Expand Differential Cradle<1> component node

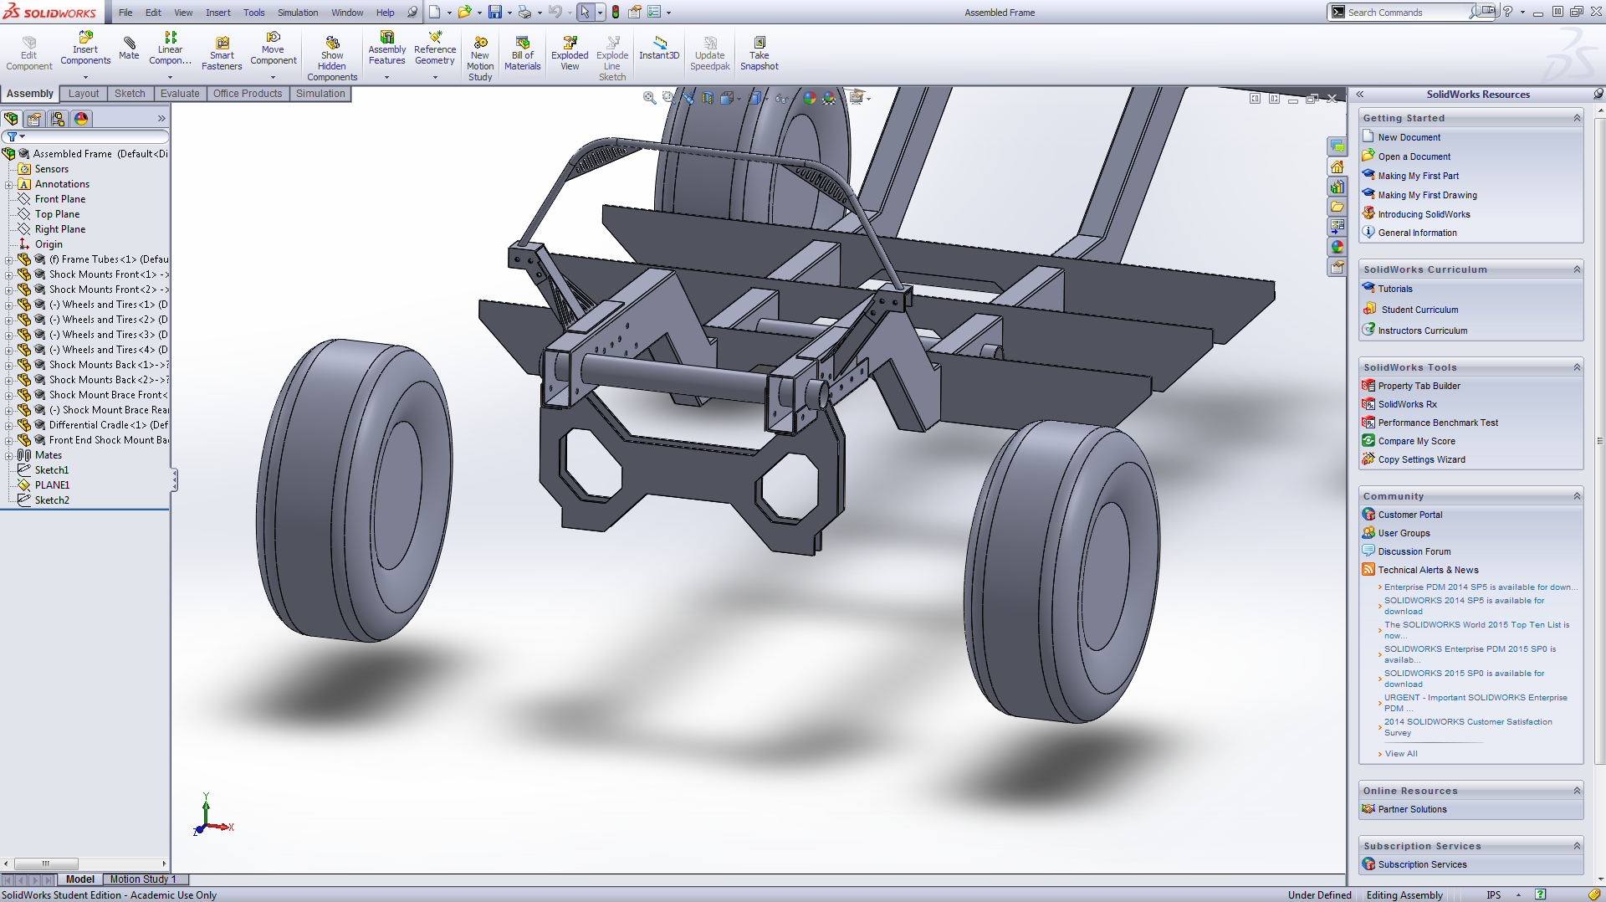coord(9,426)
